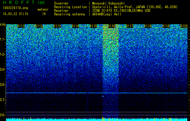Click the kHz axis unit label
This screenshot has width=190, height=121.
pos(3,25)
